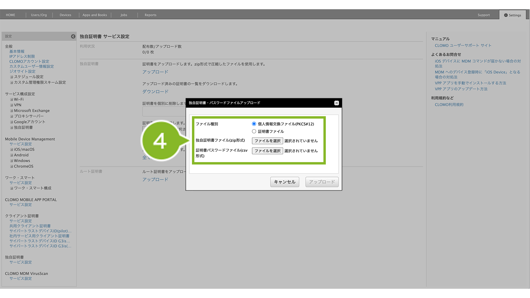
Task: Expand the iOS/macOS tree item
Action: coord(12,150)
